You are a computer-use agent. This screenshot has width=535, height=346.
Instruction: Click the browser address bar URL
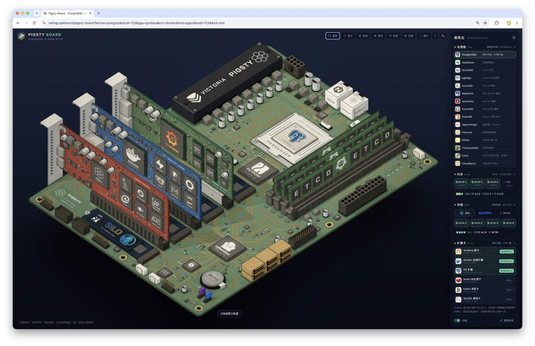pyautogui.click(x=137, y=23)
